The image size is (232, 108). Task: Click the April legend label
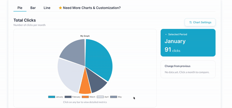pyautogui.click(x=106, y=97)
